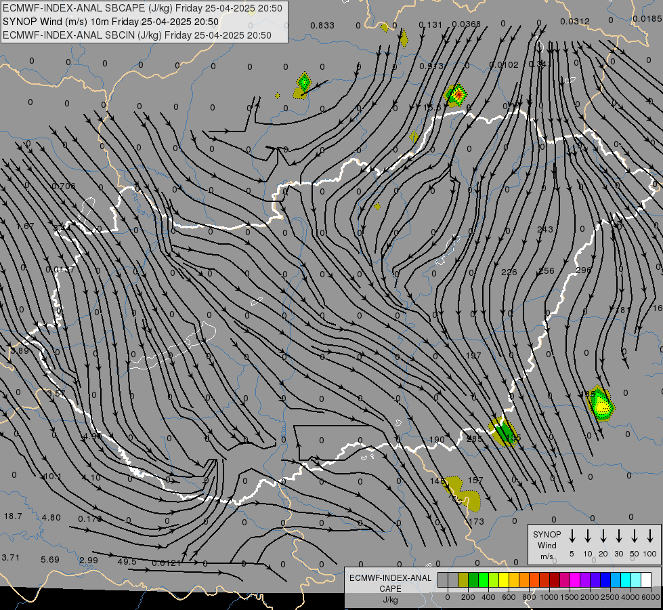Screen dimensions: 663x610
Task: Click the map value 4.80
Action: tap(51, 517)
